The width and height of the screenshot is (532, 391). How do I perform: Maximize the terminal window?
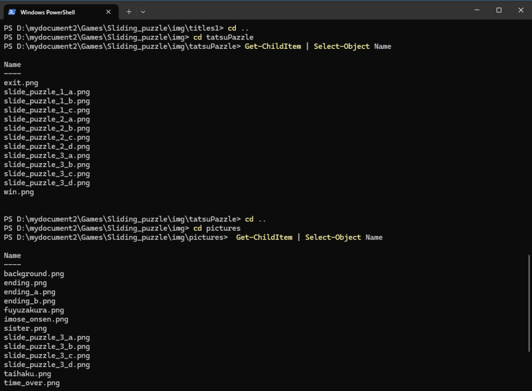pos(499,10)
